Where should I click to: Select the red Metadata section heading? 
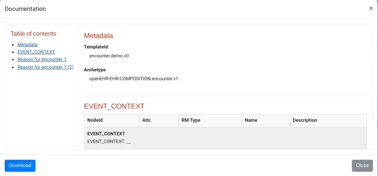point(98,36)
